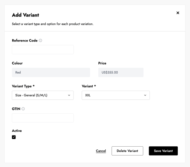Click the Colour field showing Red
The height and width of the screenshot is (167, 190).
[51, 73]
